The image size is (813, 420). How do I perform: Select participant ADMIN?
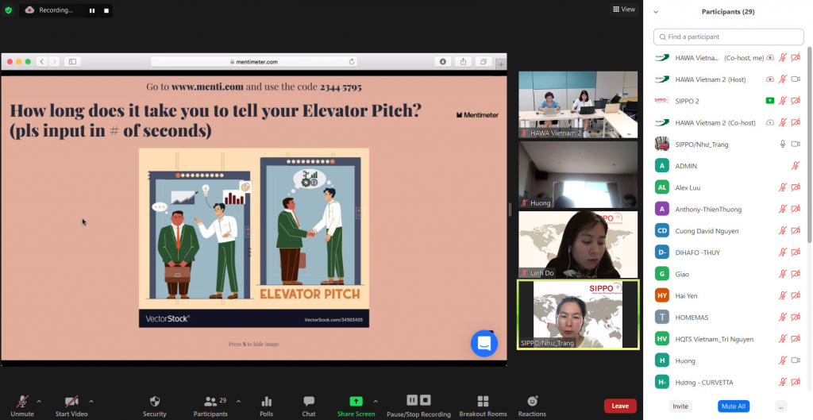tap(729, 166)
